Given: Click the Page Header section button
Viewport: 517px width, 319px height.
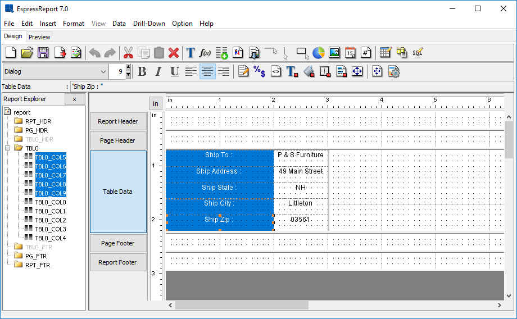Looking at the screenshot, I should (118, 140).
